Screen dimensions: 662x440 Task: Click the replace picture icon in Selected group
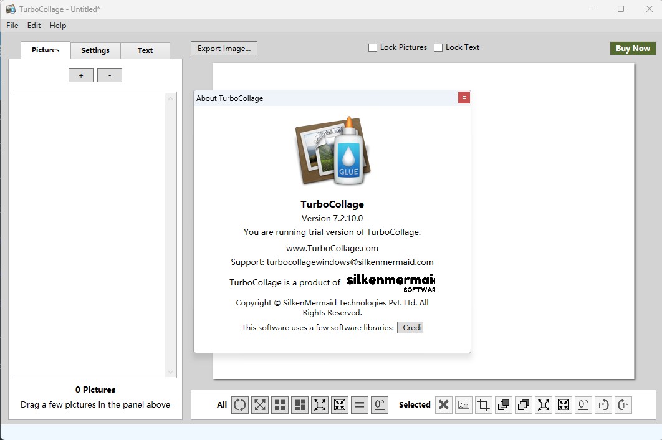click(x=464, y=405)
